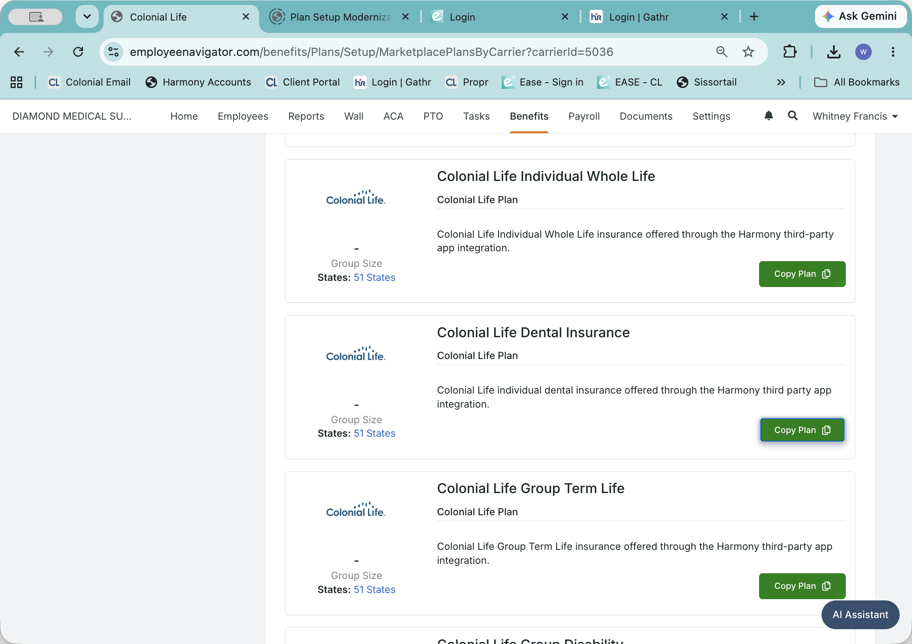Click the DIAMOND MEDICAL SU... company name
Screen dimensions: 912x644
(x=72, y=116)
